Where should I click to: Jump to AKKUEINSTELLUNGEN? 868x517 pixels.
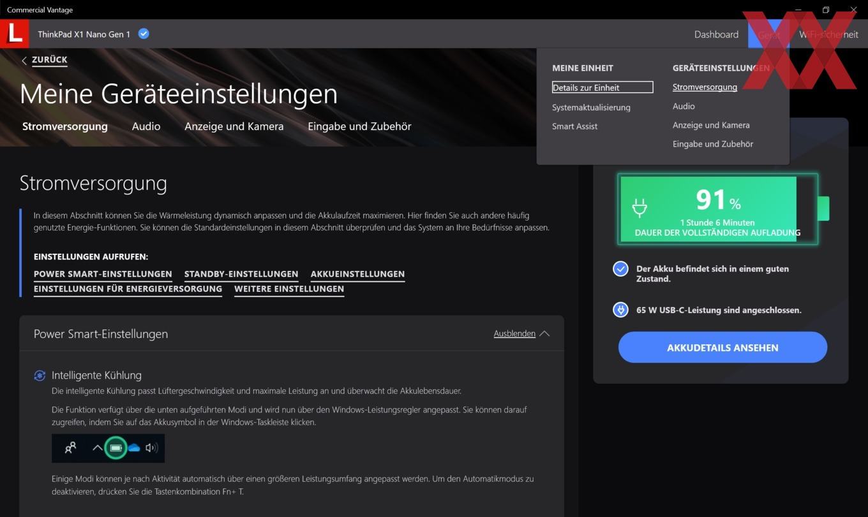pos(357,274)
